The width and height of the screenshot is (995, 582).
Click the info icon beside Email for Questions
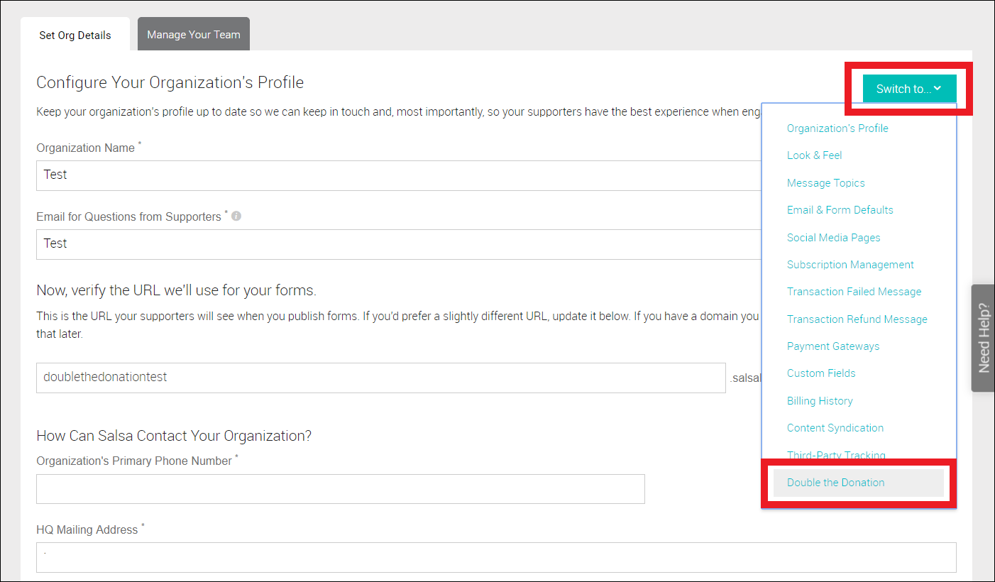(x=236, y=216)
